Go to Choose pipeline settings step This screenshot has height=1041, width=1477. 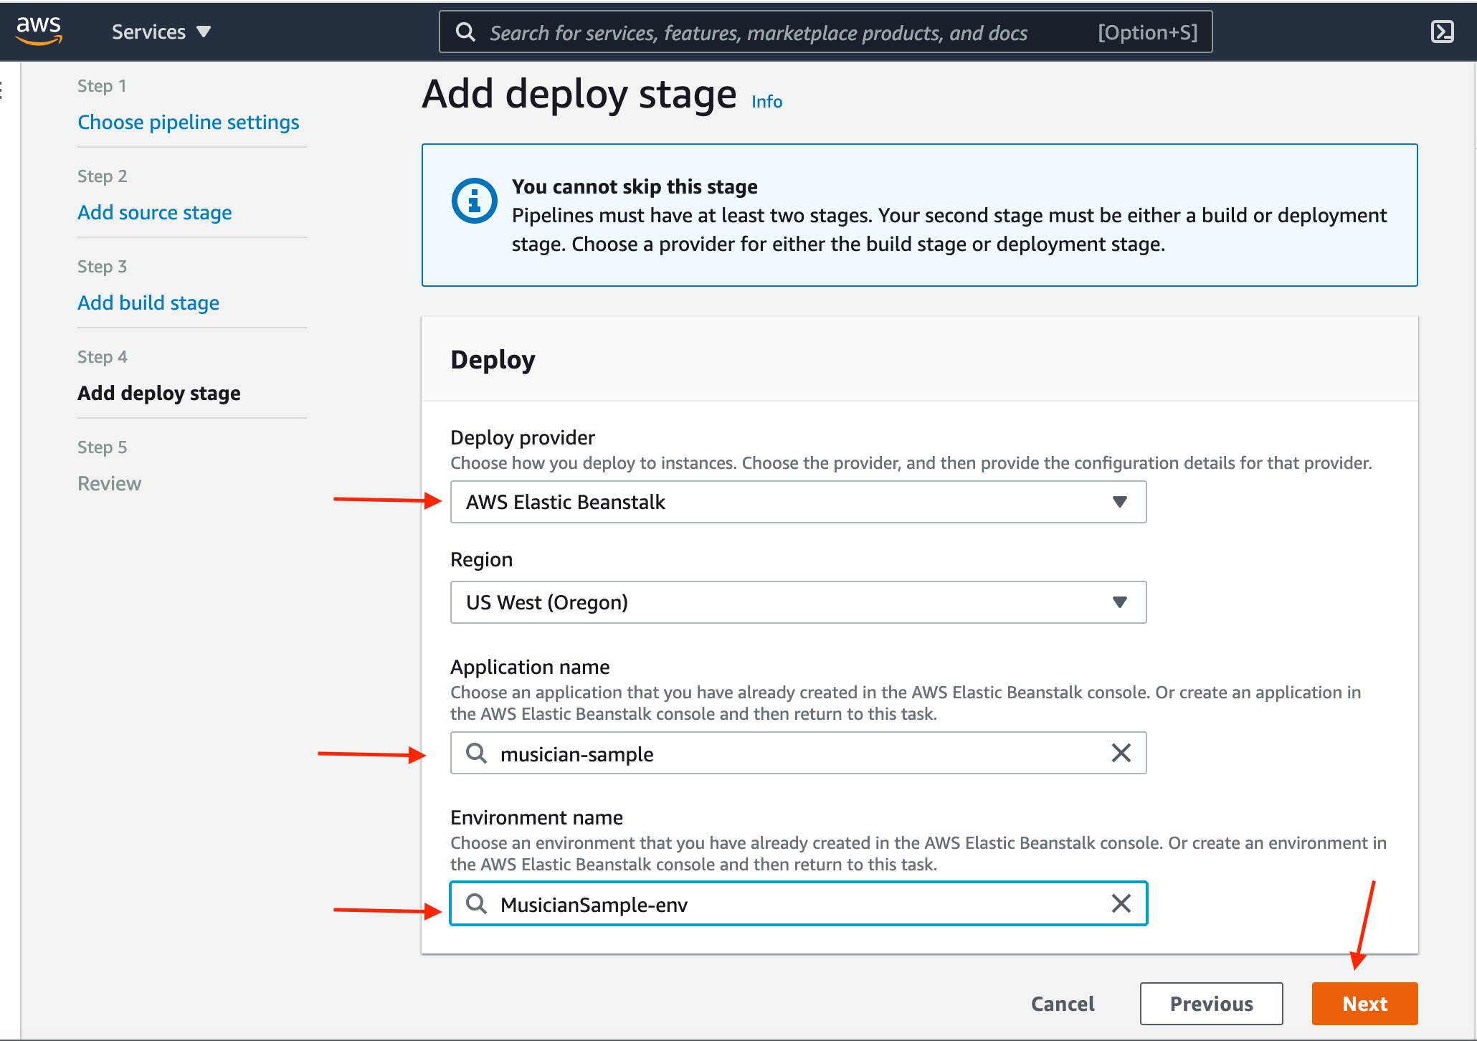coord(189,122)
